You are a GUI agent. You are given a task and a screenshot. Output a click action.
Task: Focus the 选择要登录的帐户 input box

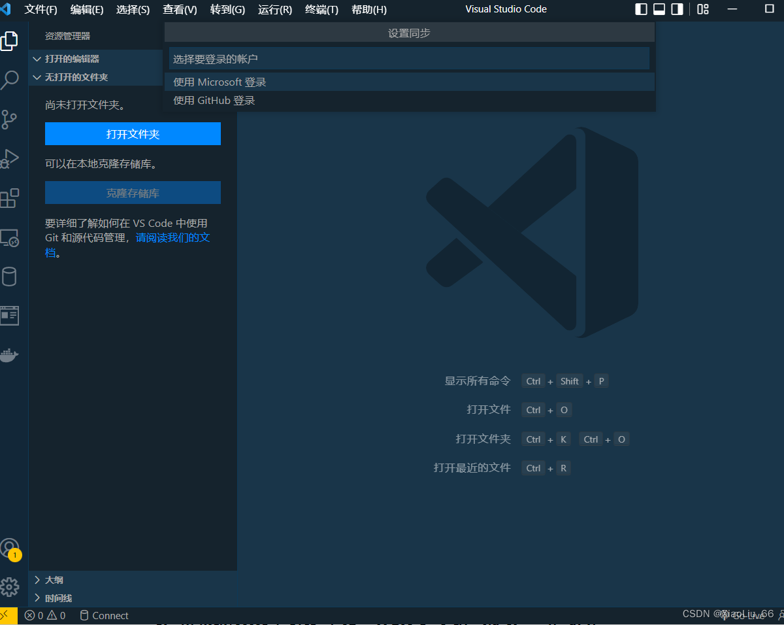(x=409, y=59)
